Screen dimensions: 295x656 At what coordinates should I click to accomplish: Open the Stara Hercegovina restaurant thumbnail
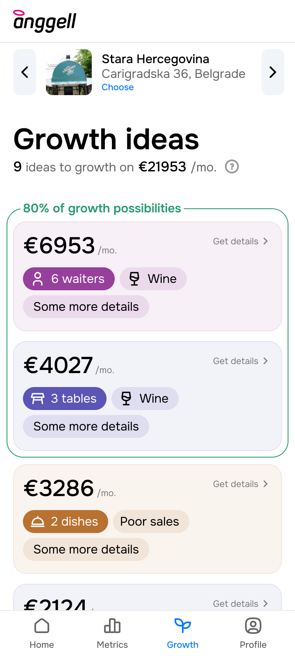click(x=69, y=72)
